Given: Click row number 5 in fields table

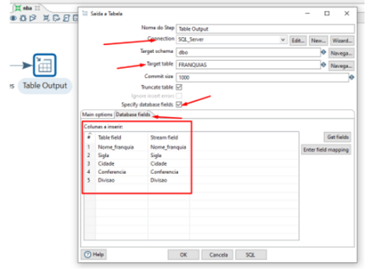Looking at the screenshot, I should click(89, 180).
